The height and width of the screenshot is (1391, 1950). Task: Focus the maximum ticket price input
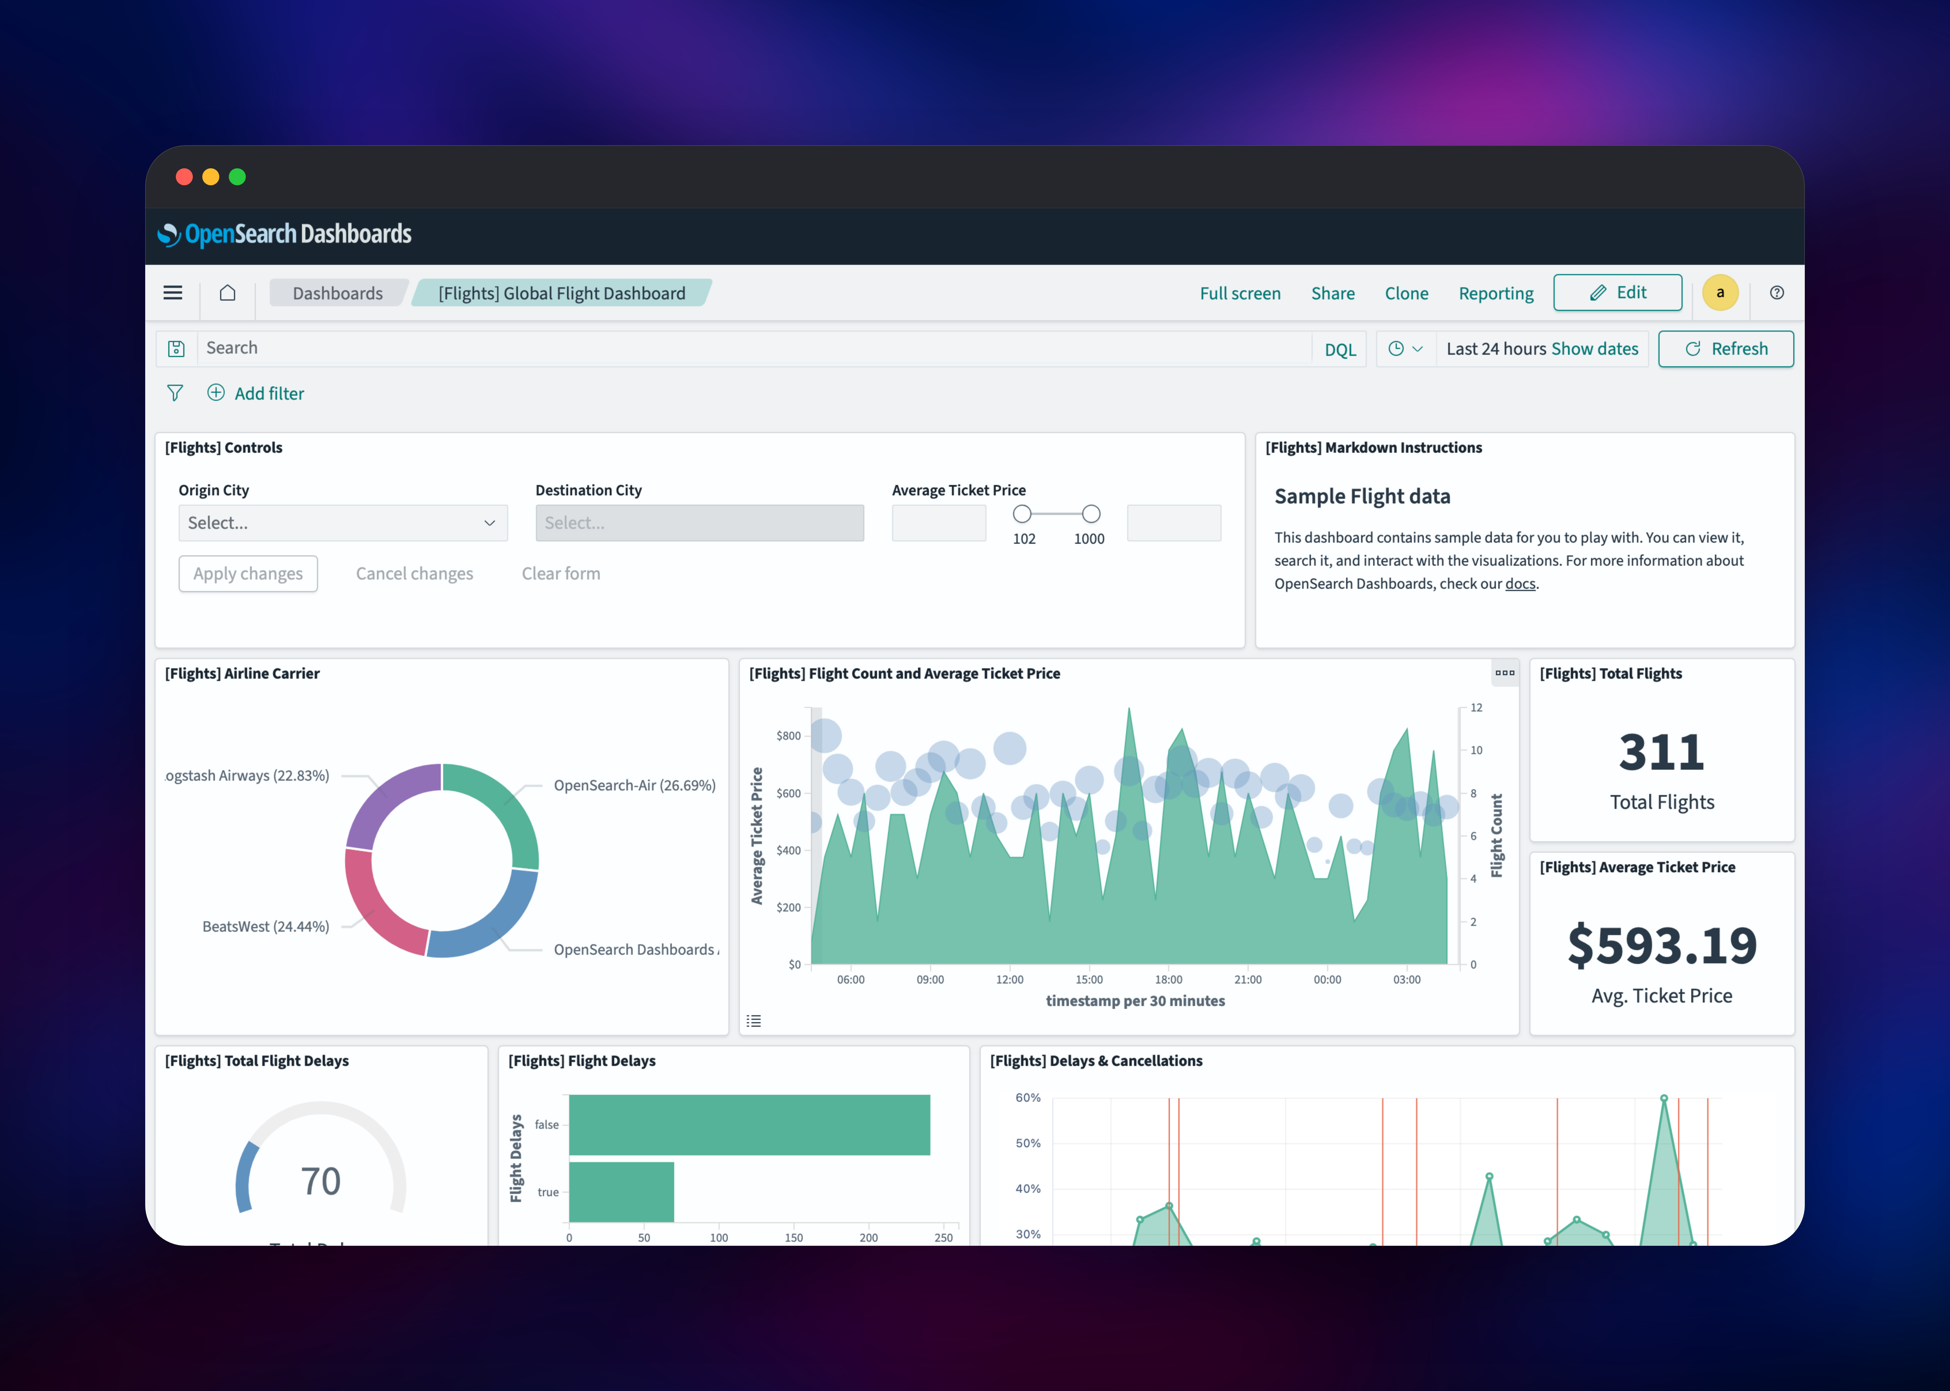coord(1174,523)
